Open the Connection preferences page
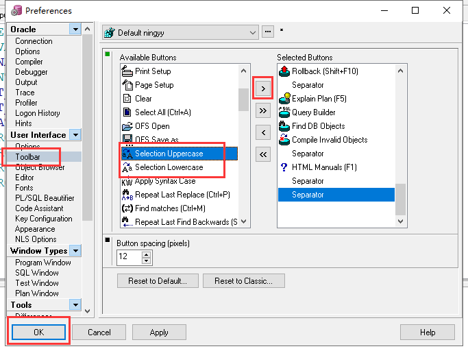 34,41
